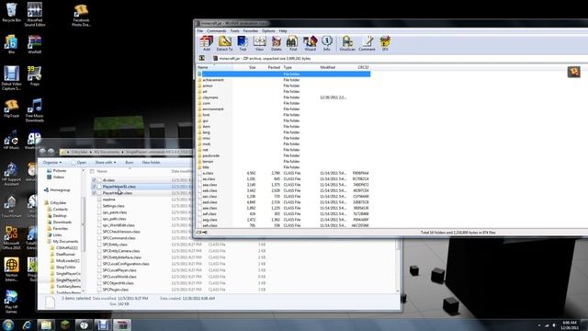
Task: Open the Wizard tool in WinRAR
Action: 310,43
